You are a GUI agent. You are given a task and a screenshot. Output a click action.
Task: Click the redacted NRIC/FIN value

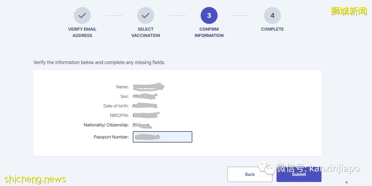click(146, 115)
